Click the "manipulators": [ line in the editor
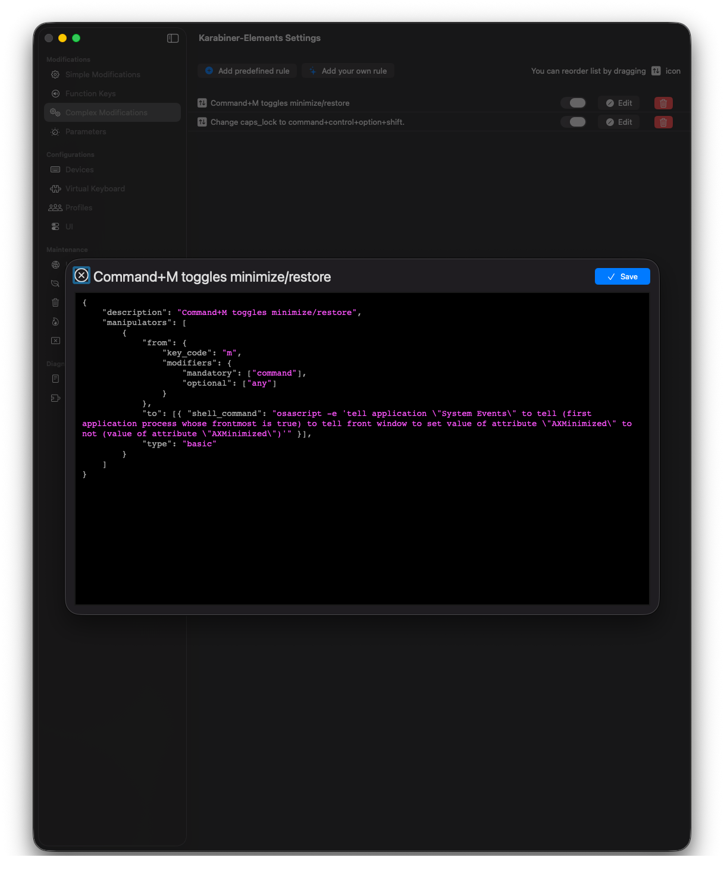Viewport: 724px width, 895px height. 144,323
